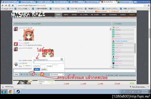Expand bookmarks overflow chevron

[148, 9]
